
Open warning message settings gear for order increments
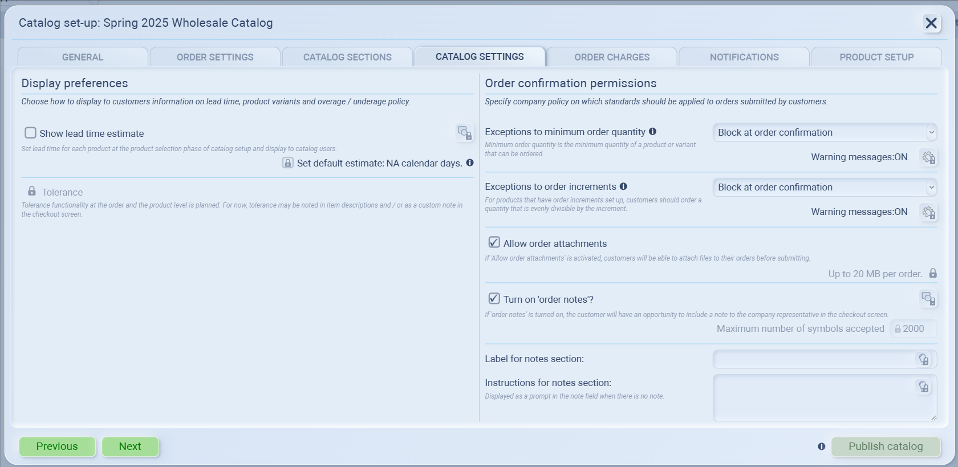coord(928,213)
